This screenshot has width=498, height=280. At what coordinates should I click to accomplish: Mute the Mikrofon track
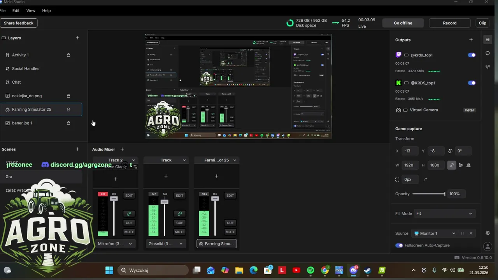click(129, 232)
